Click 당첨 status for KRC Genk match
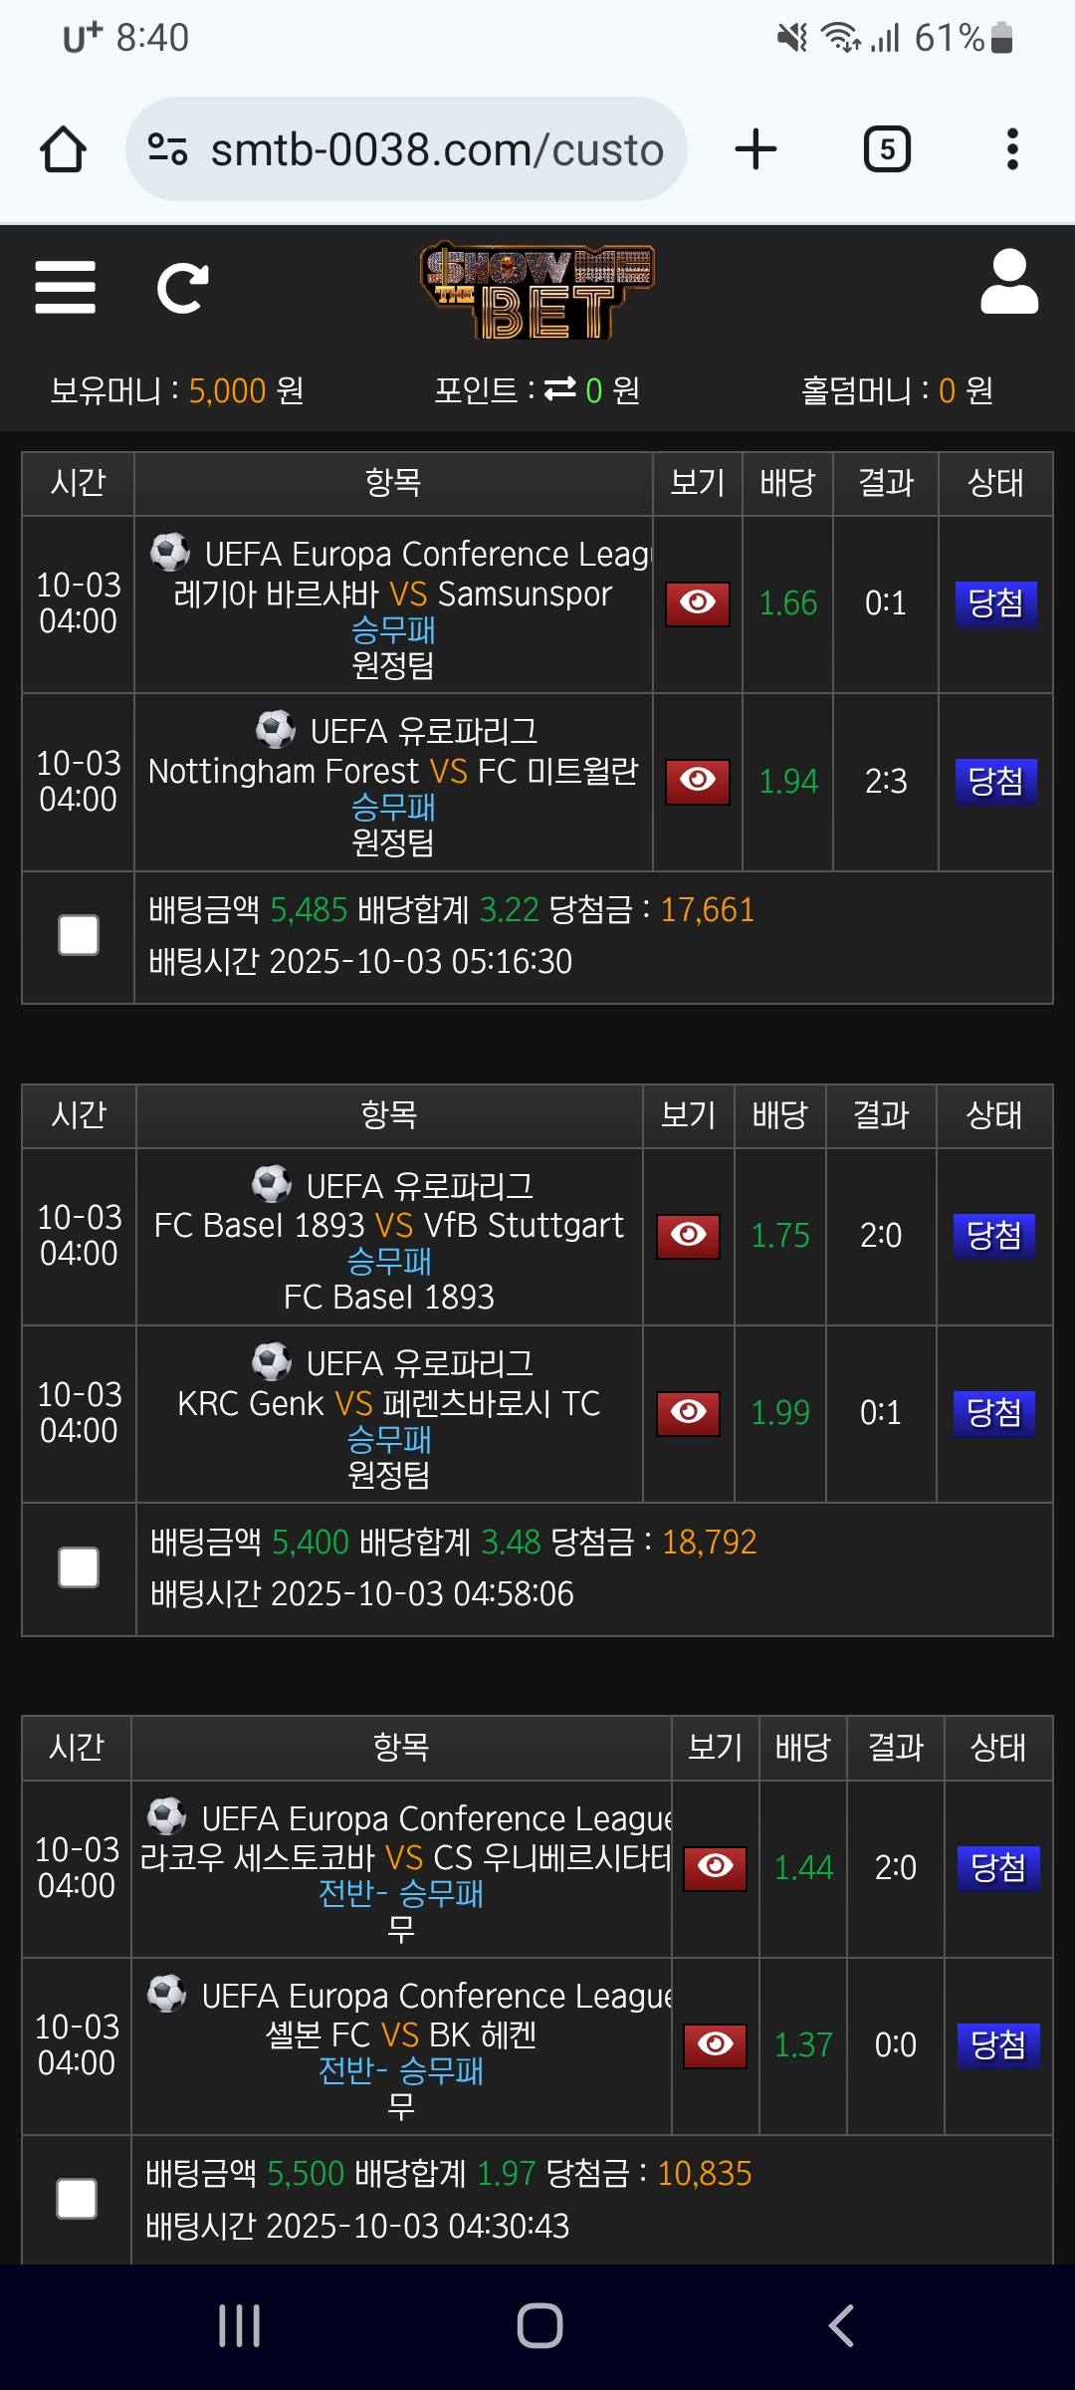 [993, 1413]
